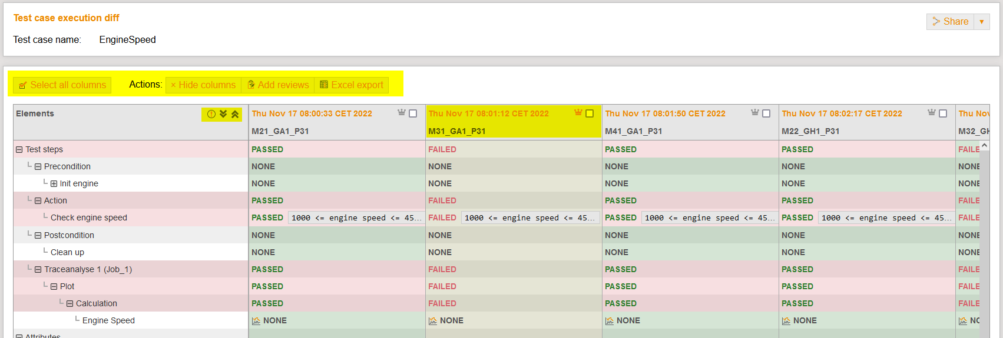Open Engine Speed plot icon in M21_GA1_P31 column
The image size is (1003, 338).
256,321
